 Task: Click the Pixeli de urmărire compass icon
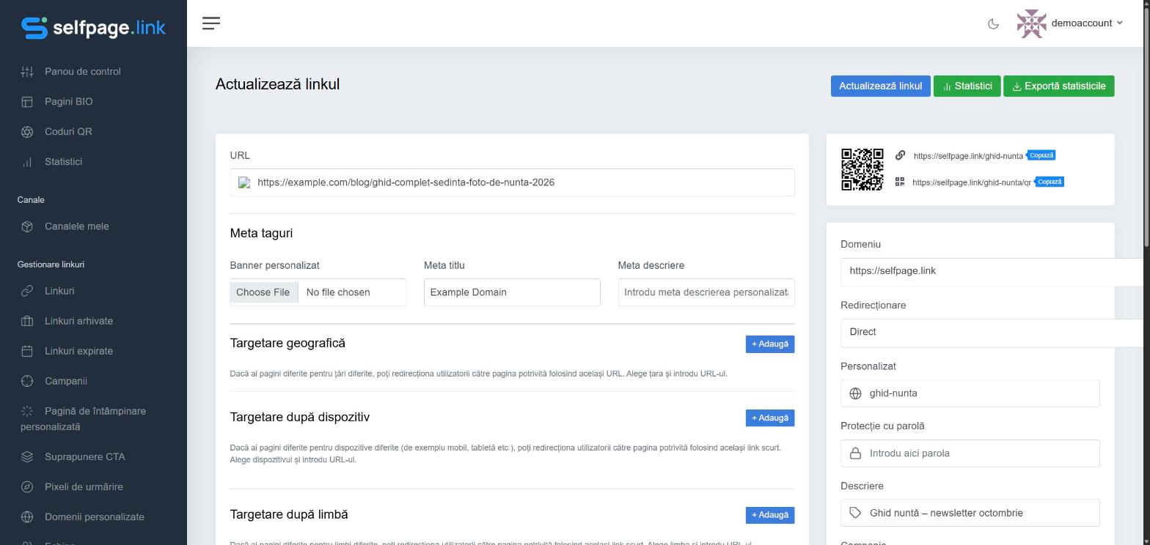(27, 487)
